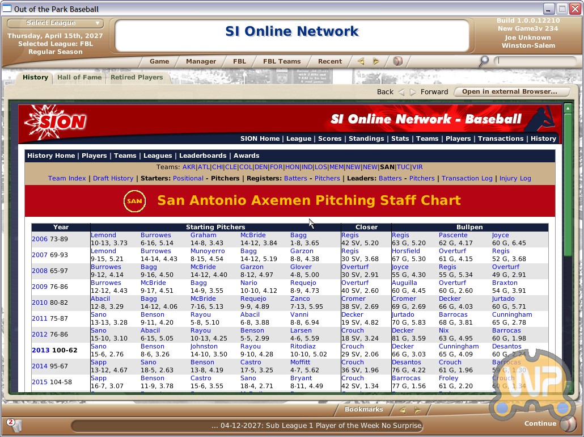Open the news icon with red badge
This screenshot has height=437, width=584.
(14, 425)
